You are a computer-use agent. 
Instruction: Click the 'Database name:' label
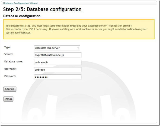coord(14,62)
